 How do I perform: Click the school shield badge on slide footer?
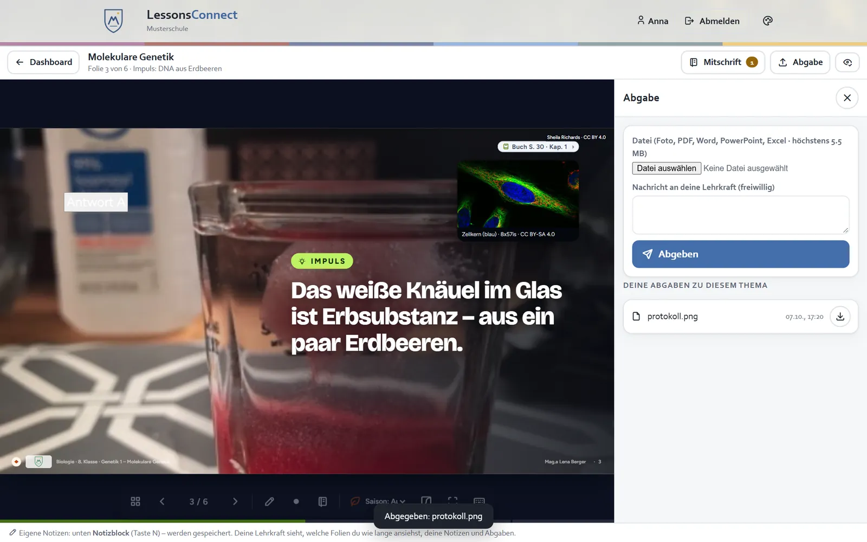click(x=38, y=462)
